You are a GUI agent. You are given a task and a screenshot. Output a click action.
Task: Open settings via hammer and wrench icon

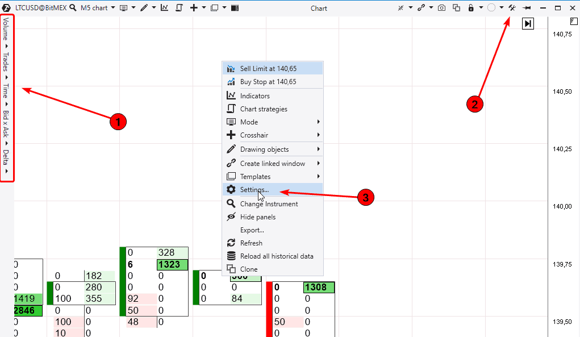(x=512, y=8)
